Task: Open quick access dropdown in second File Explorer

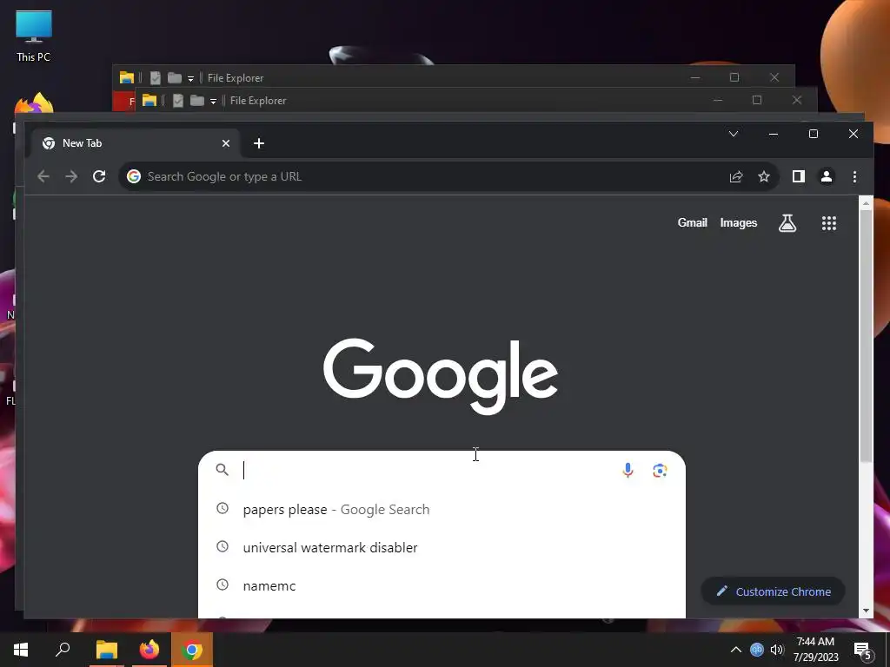Action: [214, 101]
